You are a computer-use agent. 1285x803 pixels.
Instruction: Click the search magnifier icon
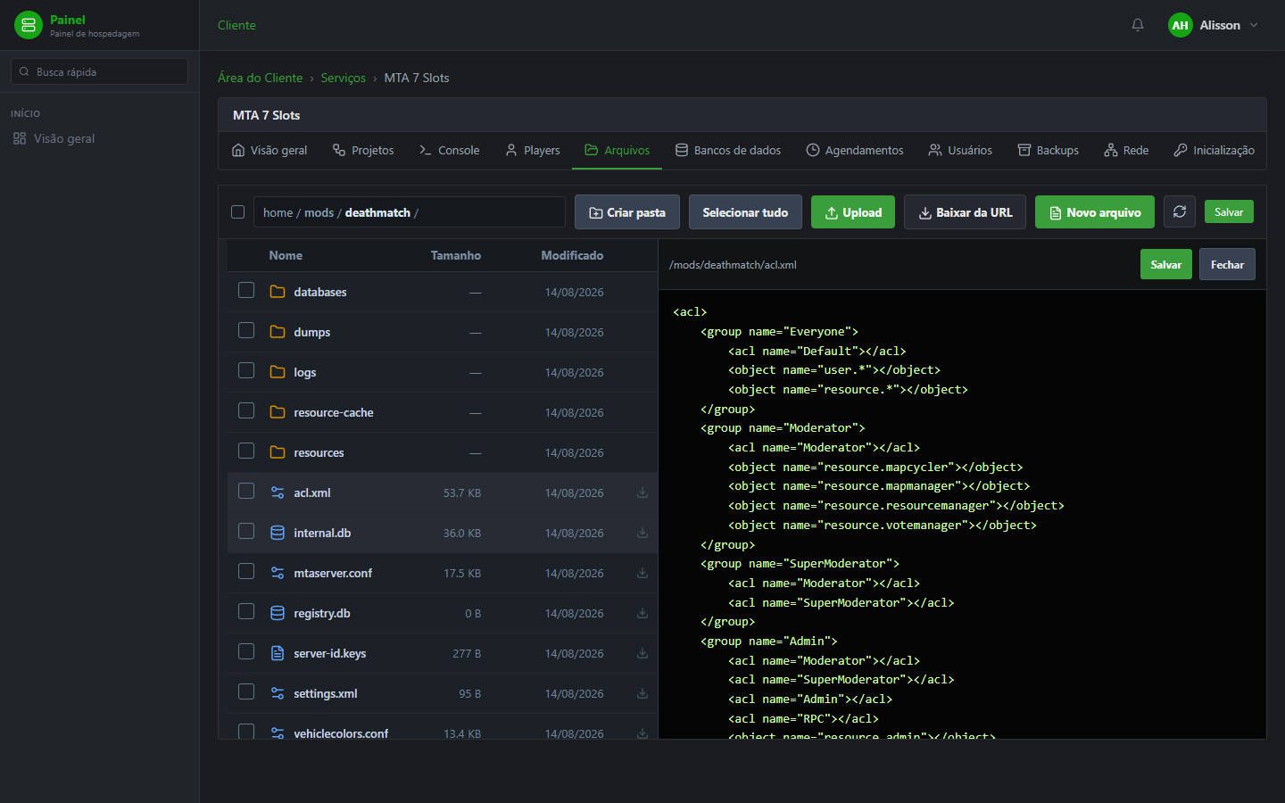[x=24, y=71]
